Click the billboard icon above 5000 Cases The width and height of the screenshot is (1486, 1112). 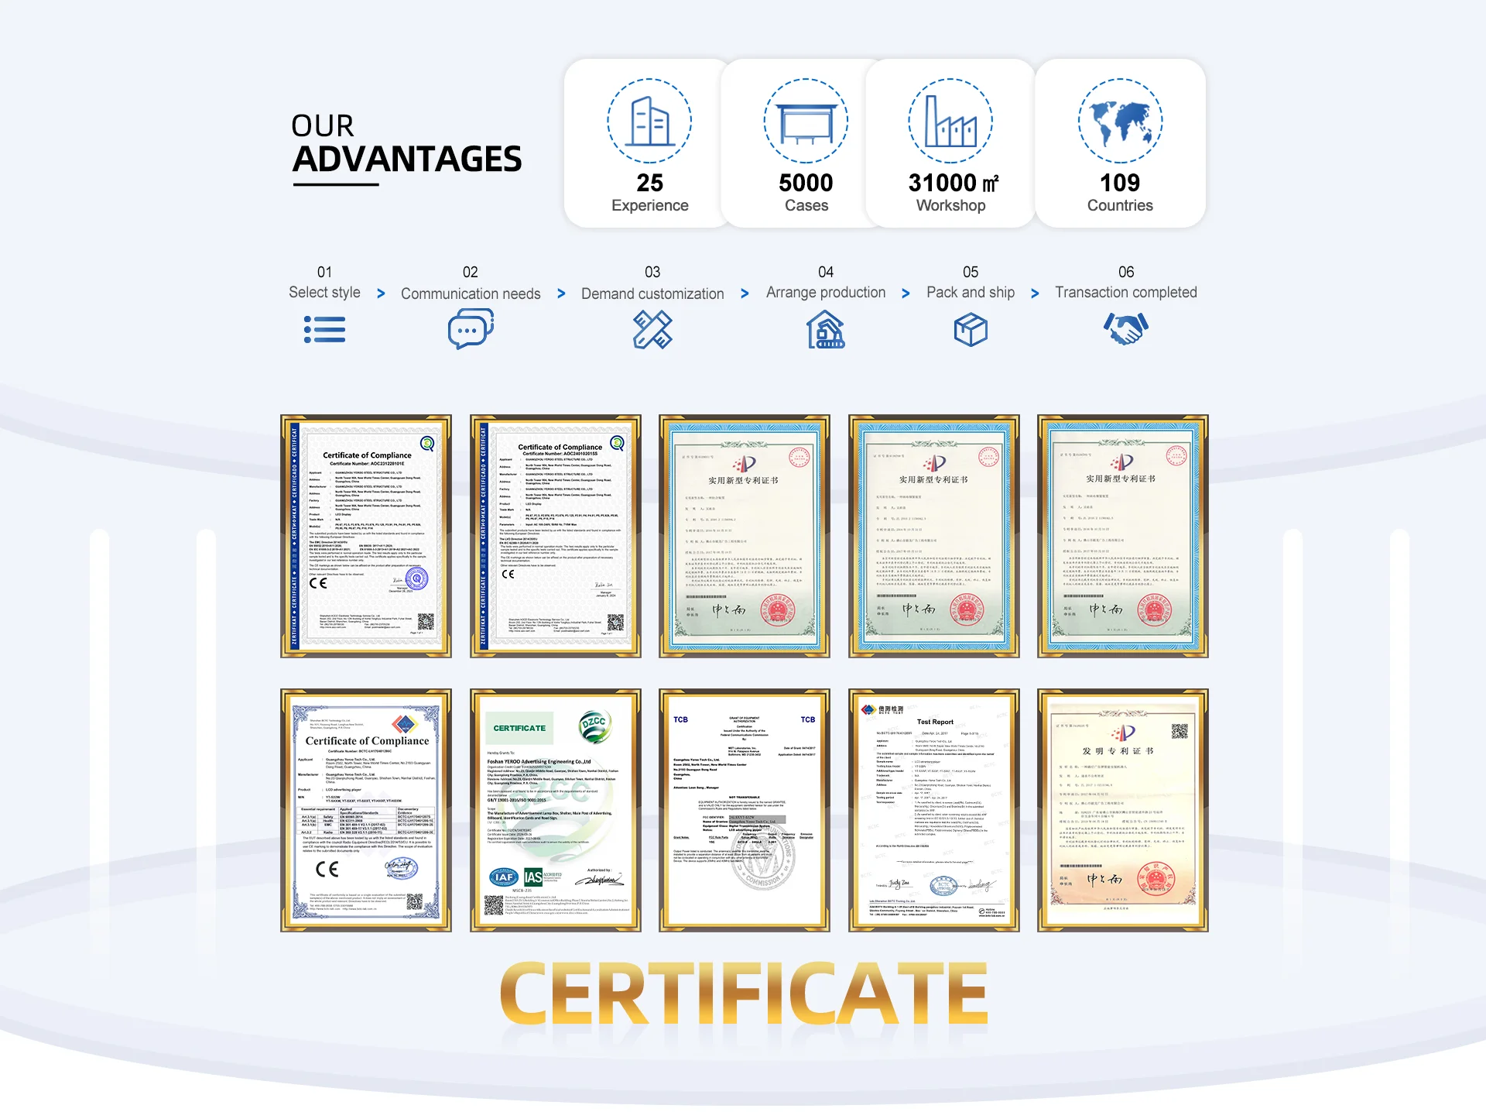pyautogui.click(x=806, y=121)
